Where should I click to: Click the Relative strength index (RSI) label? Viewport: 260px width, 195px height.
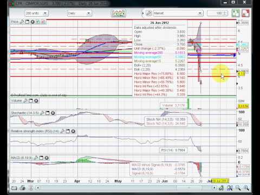click(35, 131)
